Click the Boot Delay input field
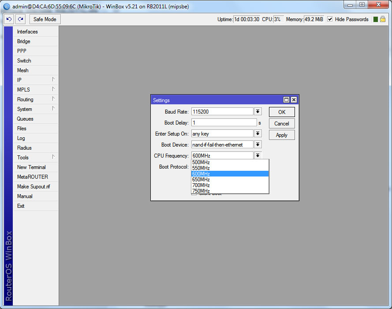The height and width of the screenshot is (309, 392). (x=224, y=123)
